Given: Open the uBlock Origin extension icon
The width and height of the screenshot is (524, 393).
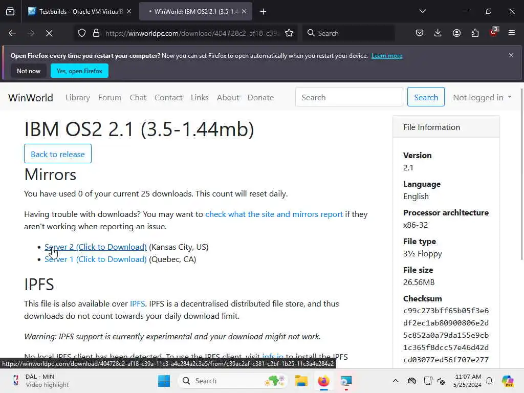Looking at the screenshot, I should click(494, 32).
